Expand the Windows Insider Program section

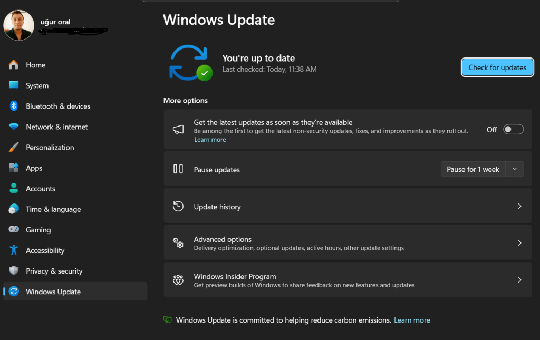(x=348, y=279)
